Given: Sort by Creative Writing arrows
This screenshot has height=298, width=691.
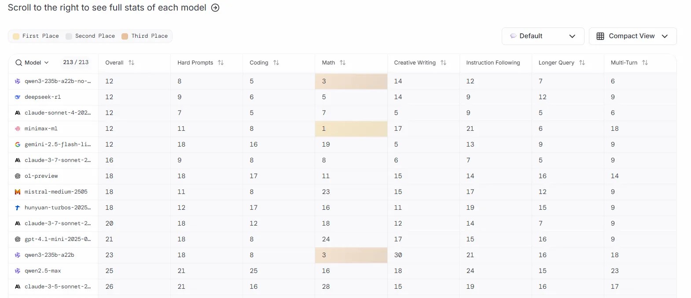Looking at the screenshot, I should [x=443, y=63].
